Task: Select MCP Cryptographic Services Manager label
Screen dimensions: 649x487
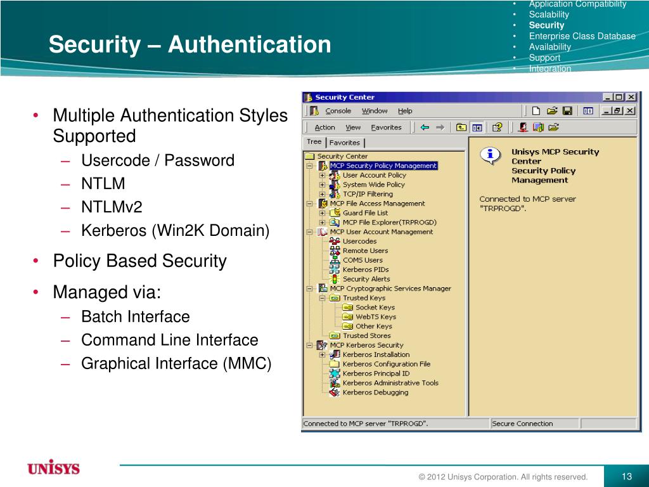Action: tap(390, 289)
